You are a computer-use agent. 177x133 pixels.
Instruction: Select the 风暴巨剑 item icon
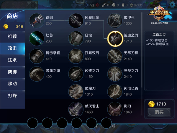(76, 21)
